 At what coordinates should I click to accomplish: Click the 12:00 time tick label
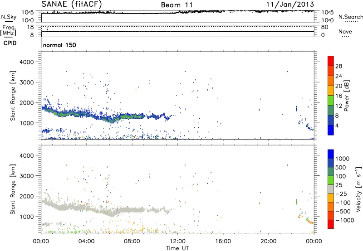pyautogui.click(x=177, y=241)
